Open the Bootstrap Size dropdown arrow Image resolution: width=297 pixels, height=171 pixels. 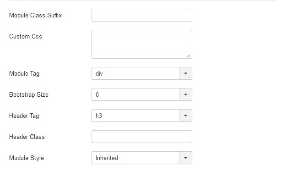click(x=186, y=94)
